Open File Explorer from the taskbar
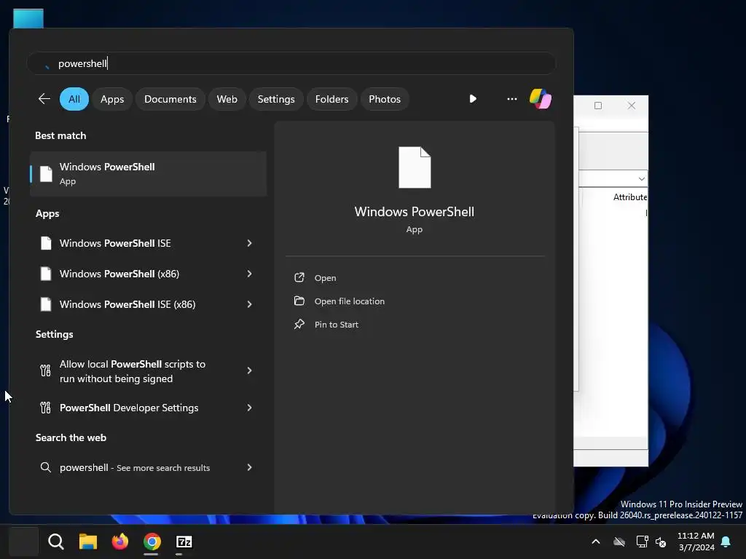 coord(88,542)
